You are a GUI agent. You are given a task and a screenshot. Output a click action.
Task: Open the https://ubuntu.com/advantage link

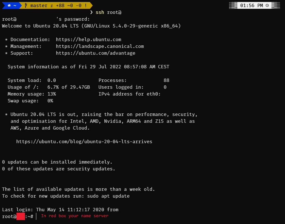96,53
